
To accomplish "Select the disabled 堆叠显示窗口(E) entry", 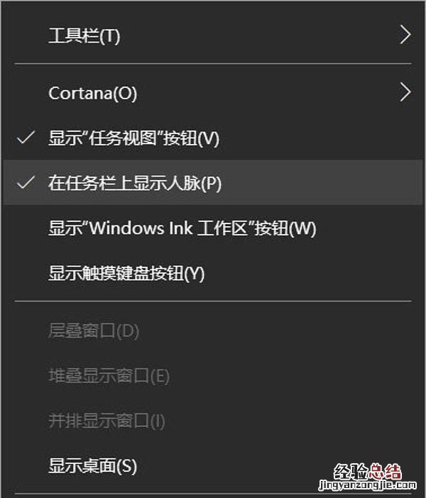I will [x=109, y=375].
